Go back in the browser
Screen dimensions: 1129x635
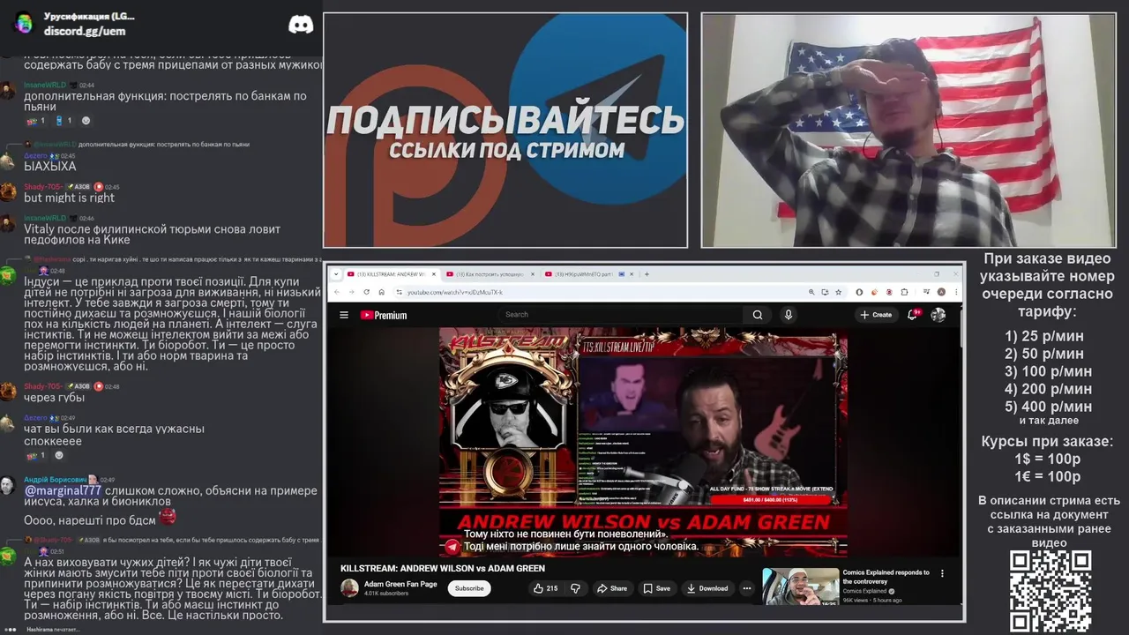[x=336, y=292]
